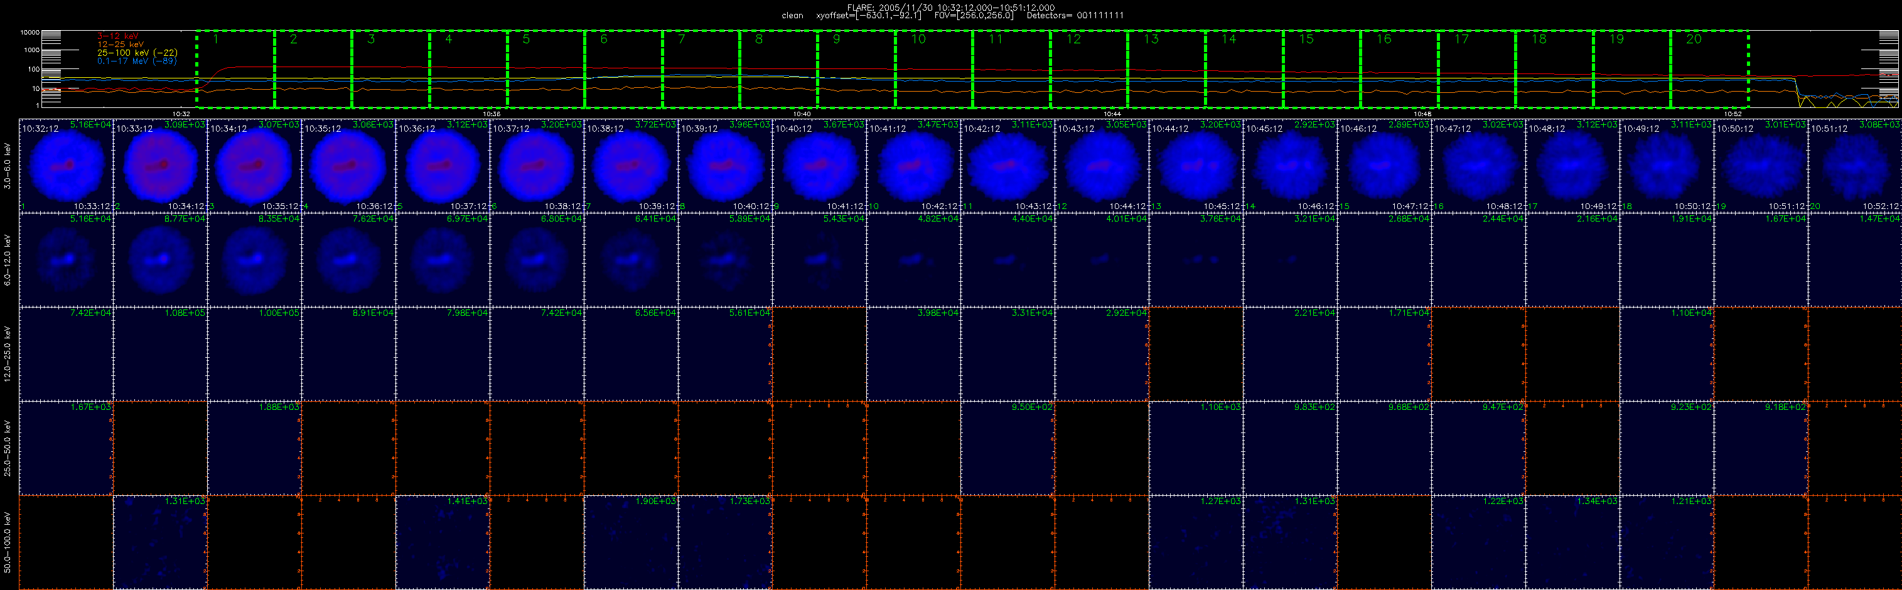Select time interval box 1 on the lightcurve

coord(235,68)
